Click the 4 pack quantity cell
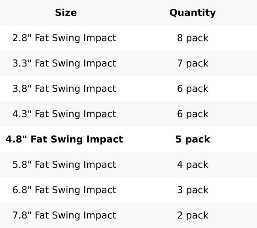This screenshot has width=257, height=228. tap(193, 165)
